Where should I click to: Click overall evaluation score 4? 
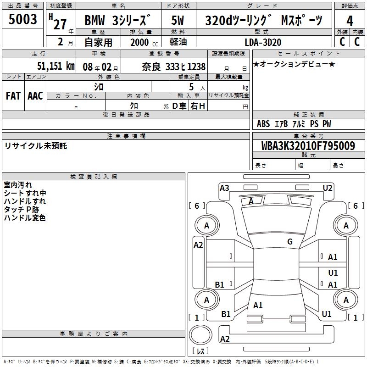[x=350, y=21]
